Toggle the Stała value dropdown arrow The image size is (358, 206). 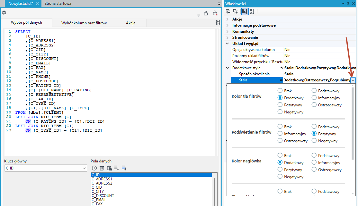pyautogui.click(x=353, y=80)
